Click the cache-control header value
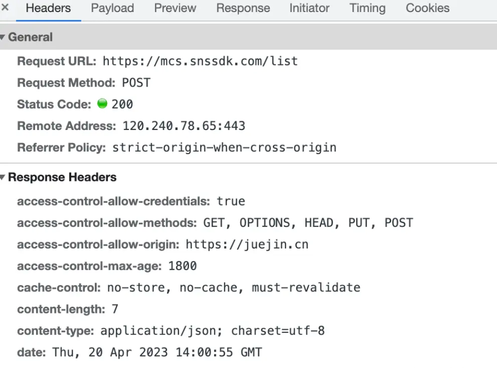Image resolution: width=497 pixels, height=368 pixels. click(234, 287)
